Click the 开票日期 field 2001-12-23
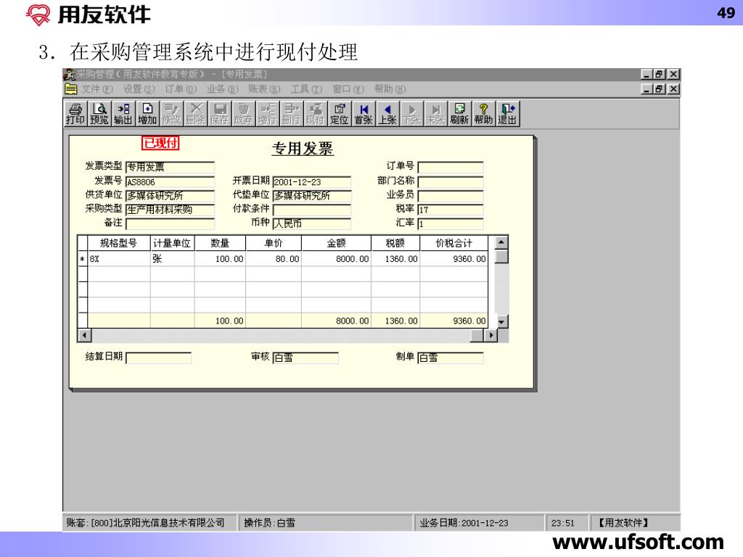743x557 pixels. click(x=312, y=182)
